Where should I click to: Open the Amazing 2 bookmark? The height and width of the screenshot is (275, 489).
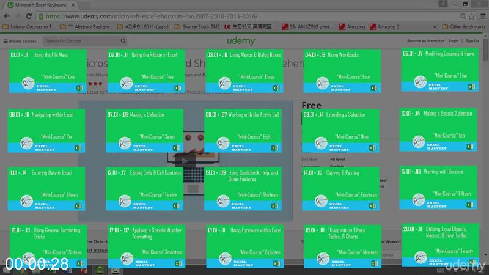tap(384, 27)
